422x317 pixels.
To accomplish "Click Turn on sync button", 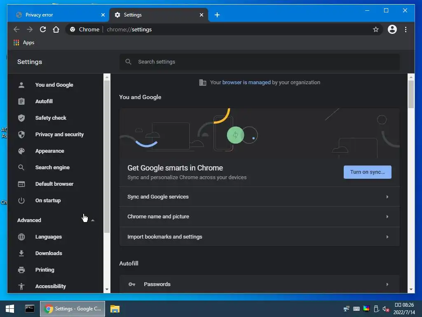I will [x=367, y=172].
